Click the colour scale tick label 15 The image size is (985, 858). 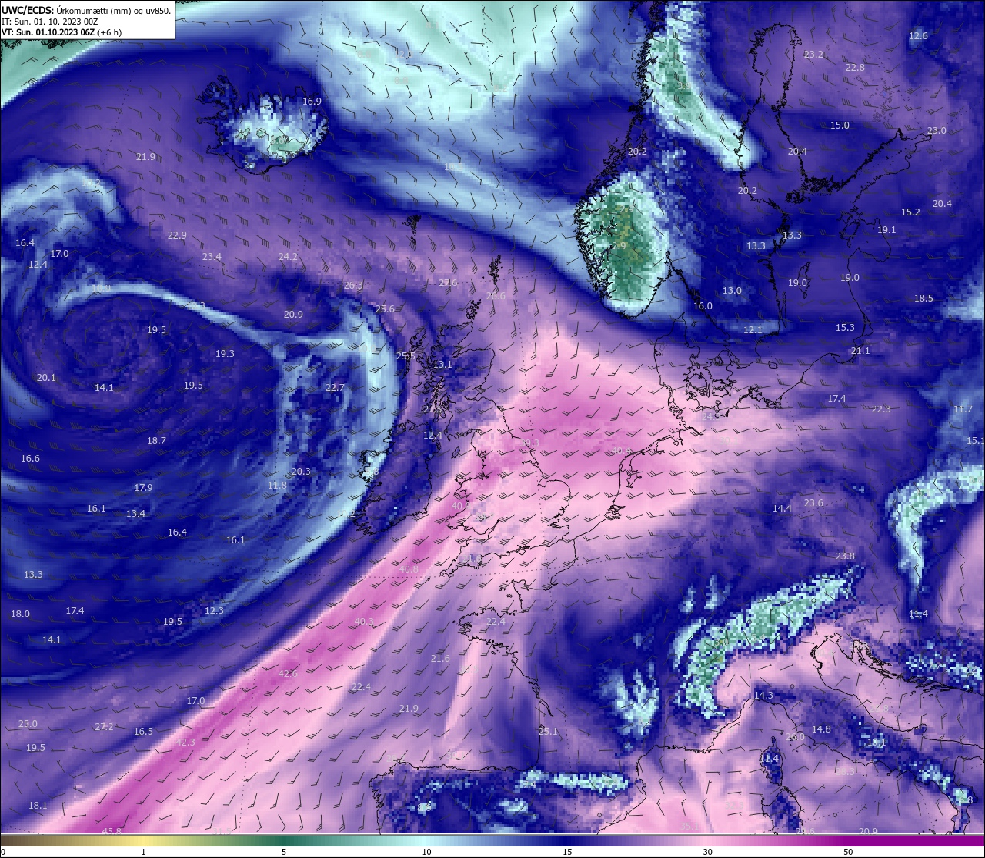tap(566, 852)
